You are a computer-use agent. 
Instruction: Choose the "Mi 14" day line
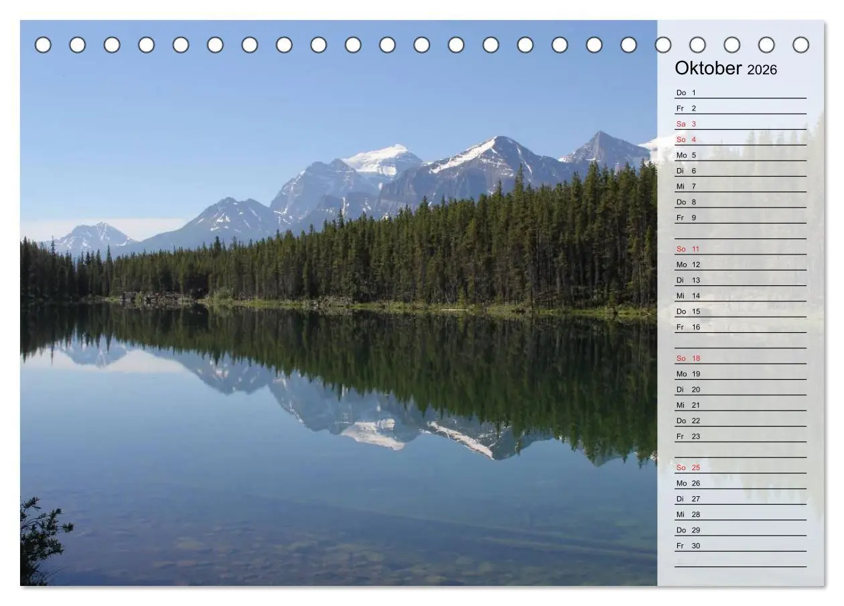click(740, 295)
